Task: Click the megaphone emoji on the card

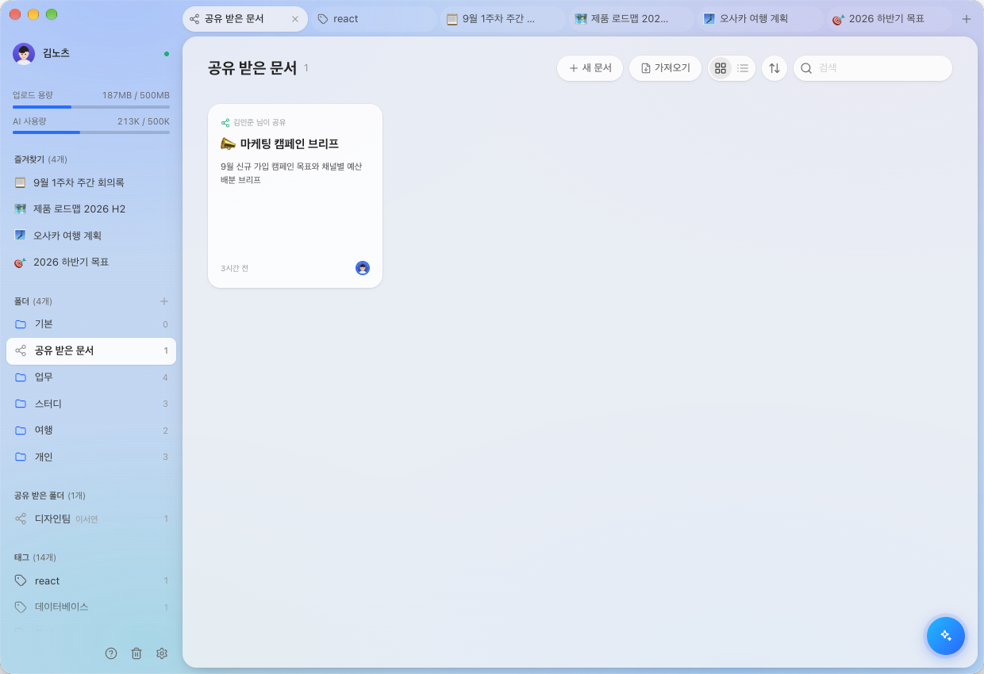Action: coord(228,144)
